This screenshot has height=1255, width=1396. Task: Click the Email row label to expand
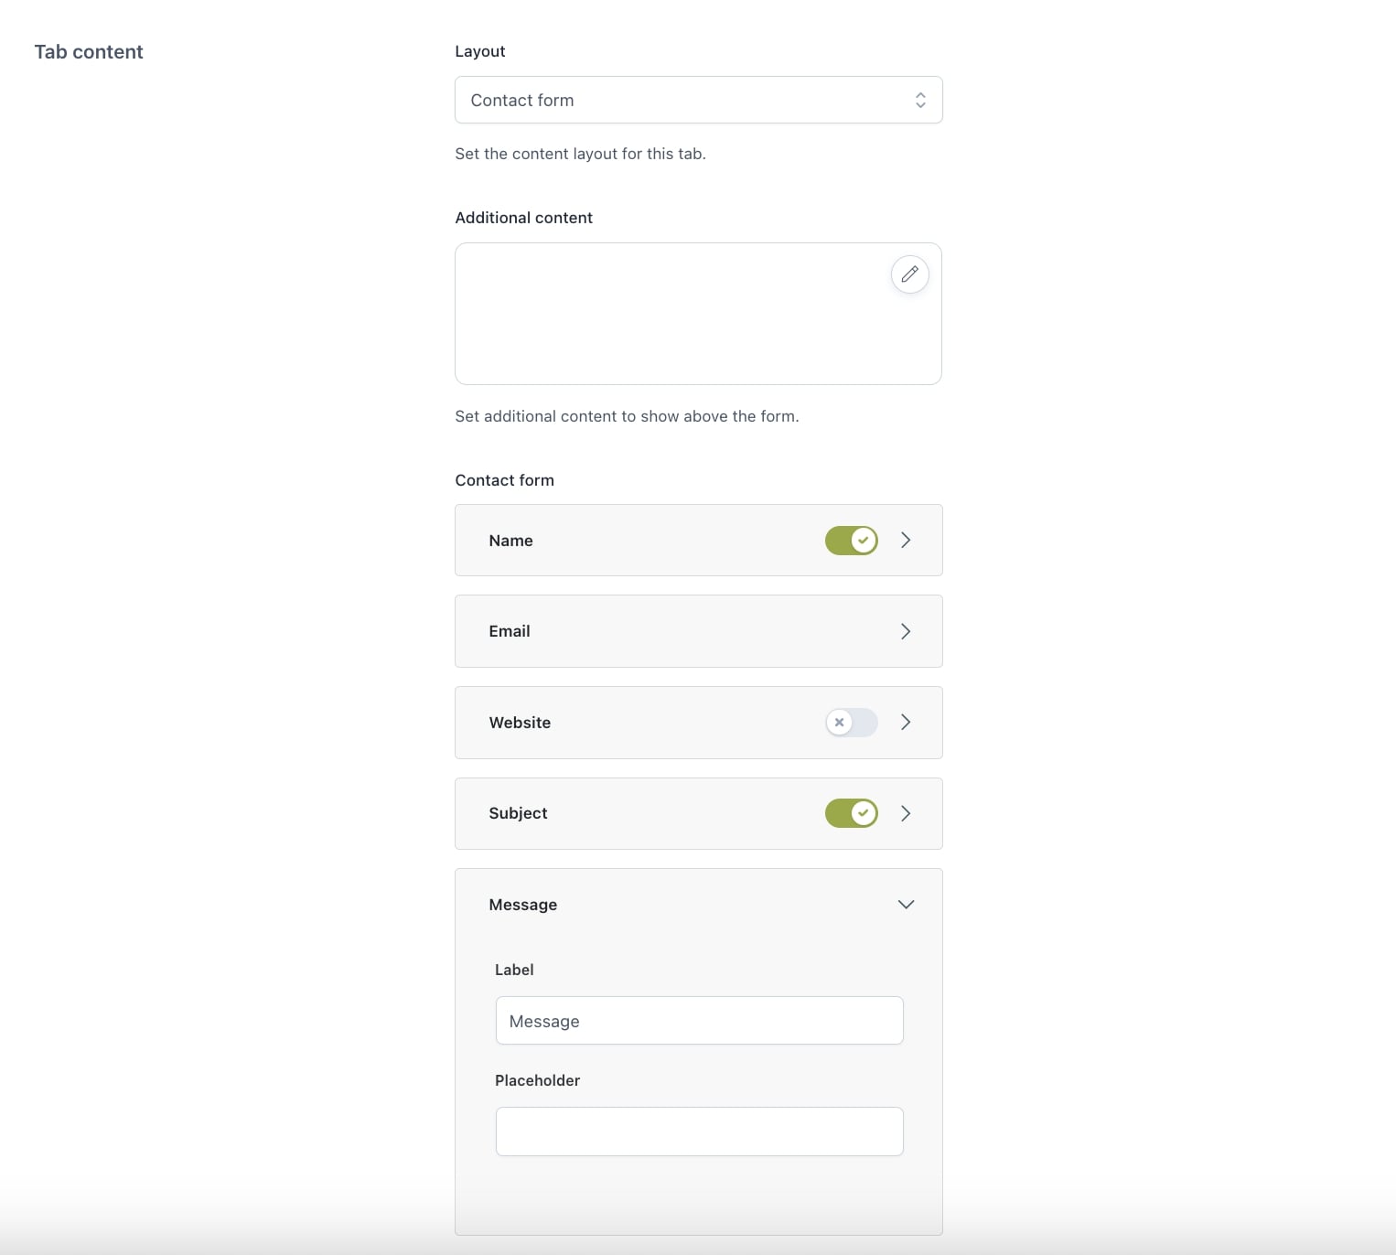point(510,631)
